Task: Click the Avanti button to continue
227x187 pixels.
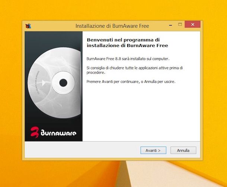Action: click(153, 150)
